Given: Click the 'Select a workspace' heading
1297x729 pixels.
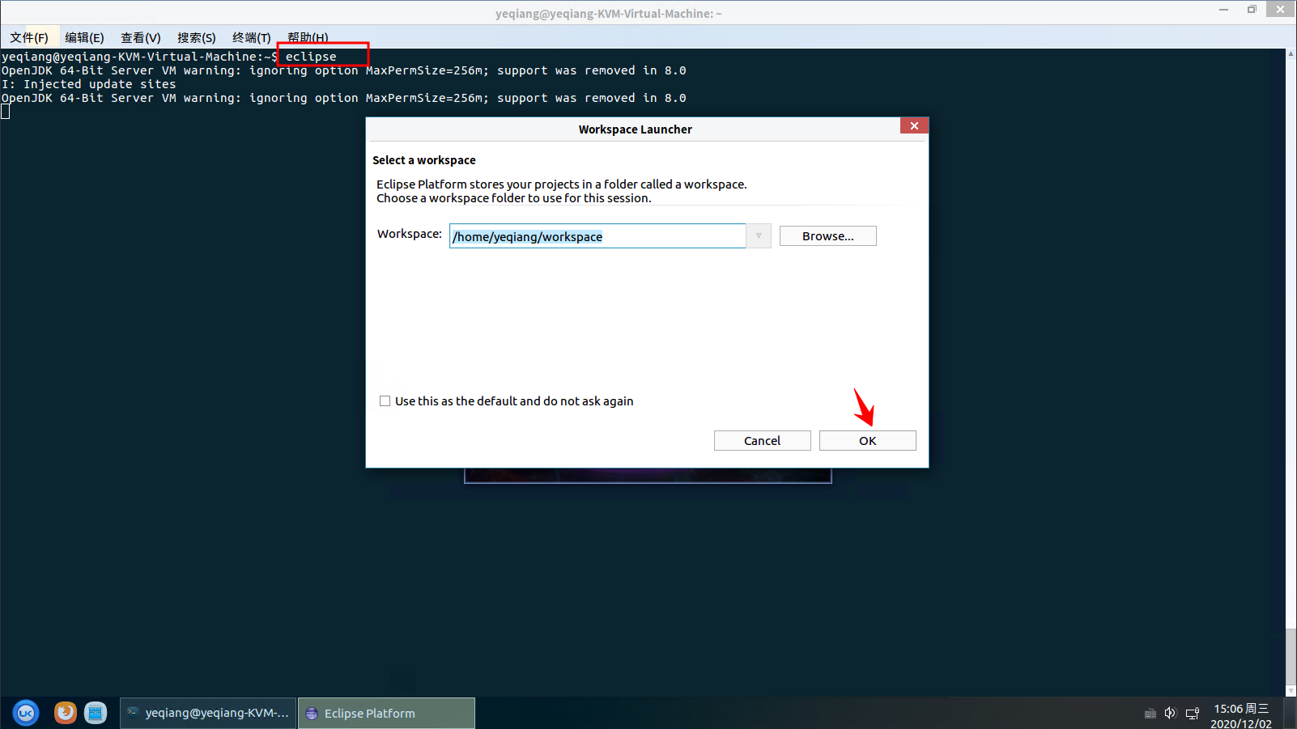Looking at the screenshot, I should (424, 160).
